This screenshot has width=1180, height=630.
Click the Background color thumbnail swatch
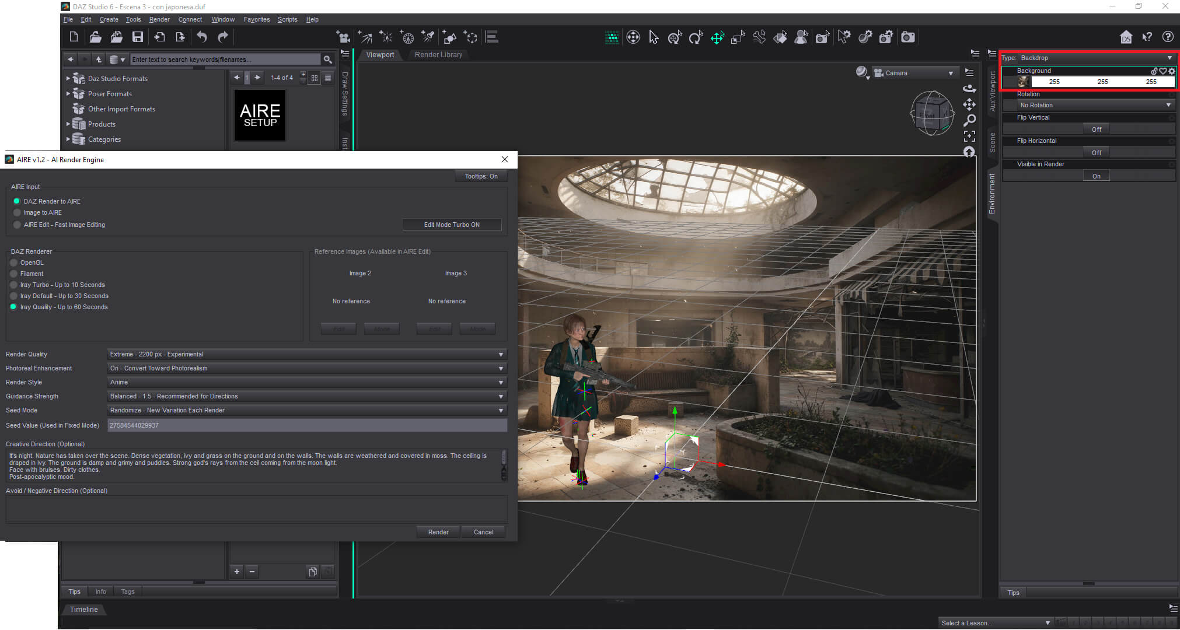(1023, 82)
